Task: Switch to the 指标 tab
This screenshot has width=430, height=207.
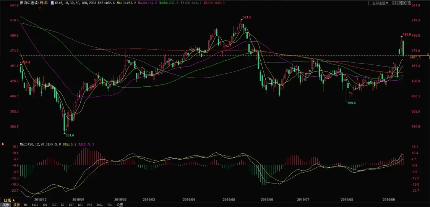Action: 5,205
